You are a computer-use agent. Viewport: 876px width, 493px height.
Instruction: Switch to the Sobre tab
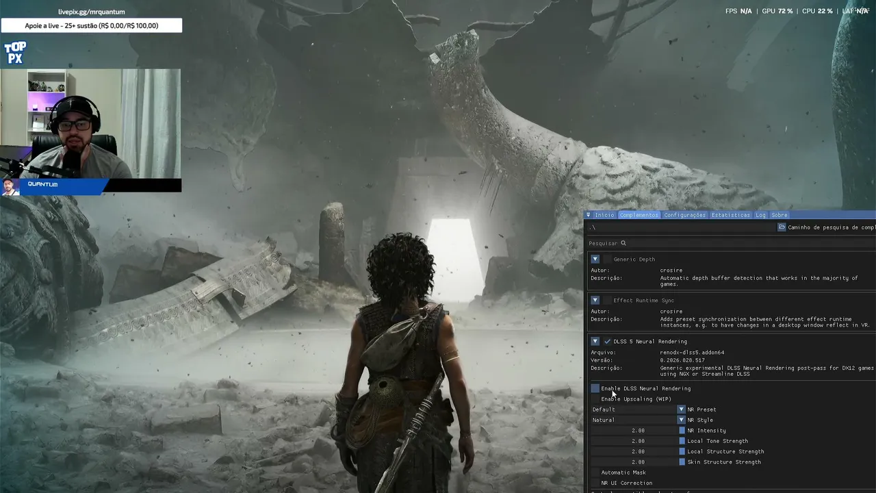(x=779, y=215)
